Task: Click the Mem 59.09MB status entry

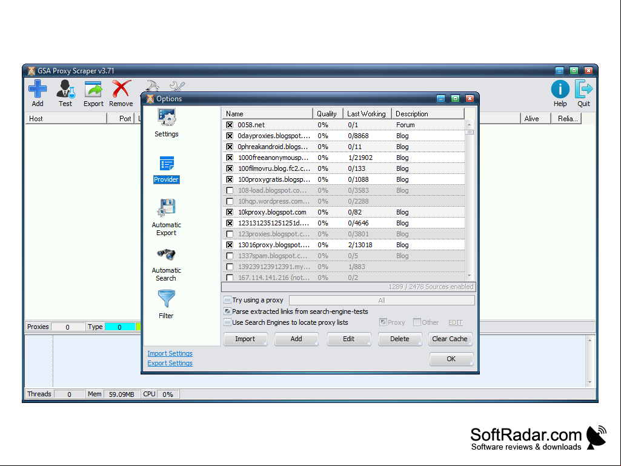Action: click(113, 394)
